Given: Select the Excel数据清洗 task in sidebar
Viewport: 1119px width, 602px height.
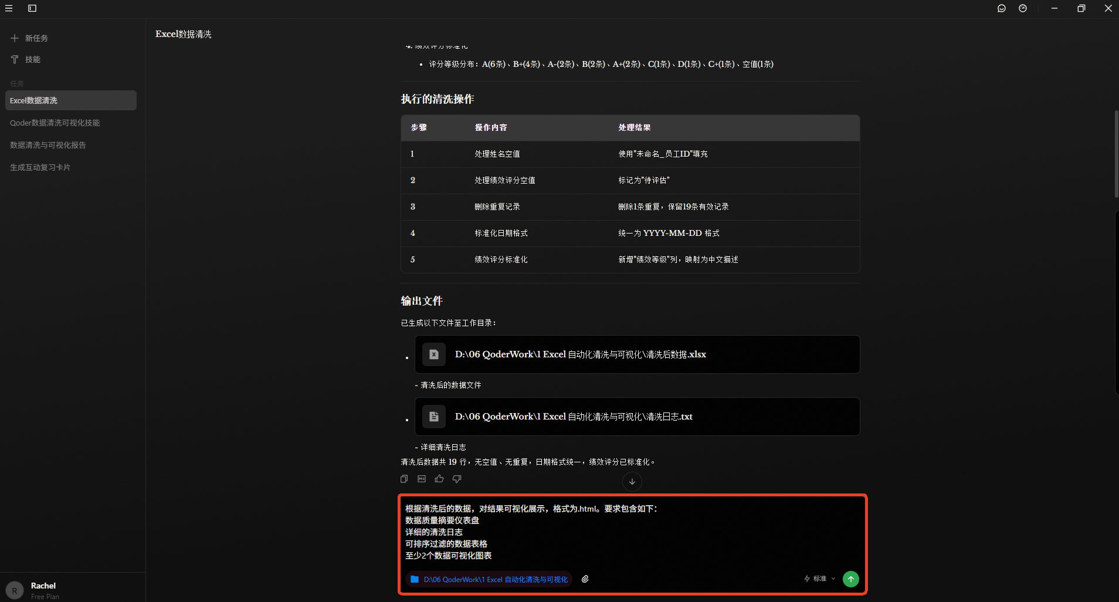Looking at the screenshot, I should (x=71, y=100).
